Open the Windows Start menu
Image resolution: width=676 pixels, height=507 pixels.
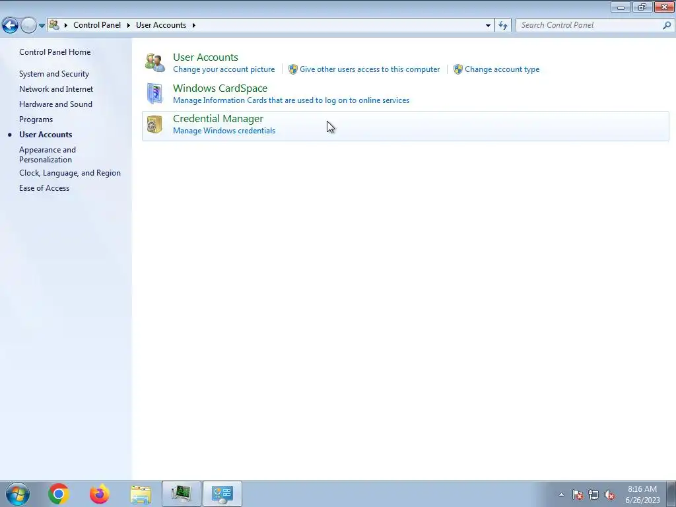pos(18,494)
